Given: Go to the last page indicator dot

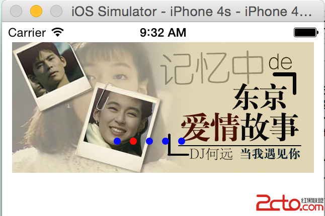Looking at the screenshot, I should coord(182,141).
